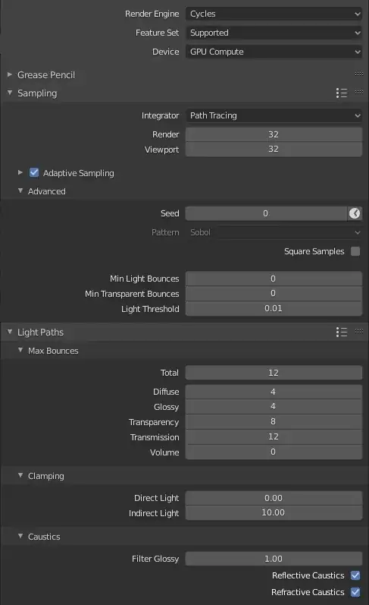369x605 pixels.
Task: Click the Transparency bounces field
Action: [x=274, y=422]
